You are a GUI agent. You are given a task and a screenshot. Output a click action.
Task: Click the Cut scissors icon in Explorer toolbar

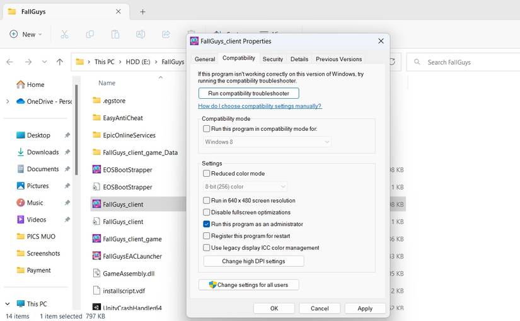[x=64, y=34]
